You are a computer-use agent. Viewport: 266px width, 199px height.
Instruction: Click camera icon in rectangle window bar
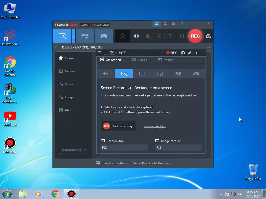click(x=183, y=53)
